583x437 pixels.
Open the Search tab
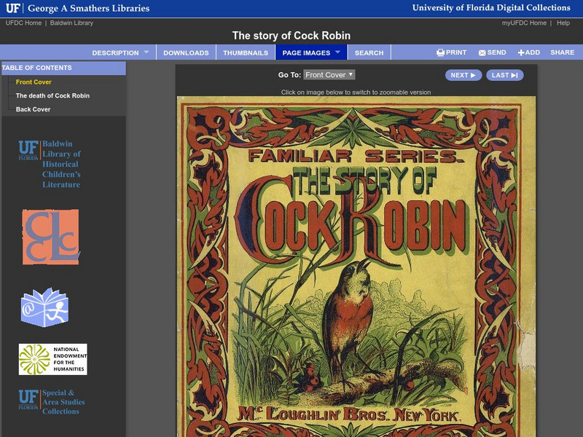(x=369, y=52)
